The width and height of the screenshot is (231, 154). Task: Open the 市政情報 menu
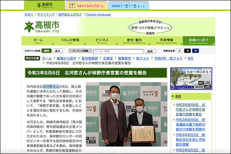(x=166, y=41)
